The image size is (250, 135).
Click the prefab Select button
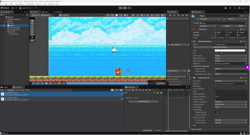227,26
